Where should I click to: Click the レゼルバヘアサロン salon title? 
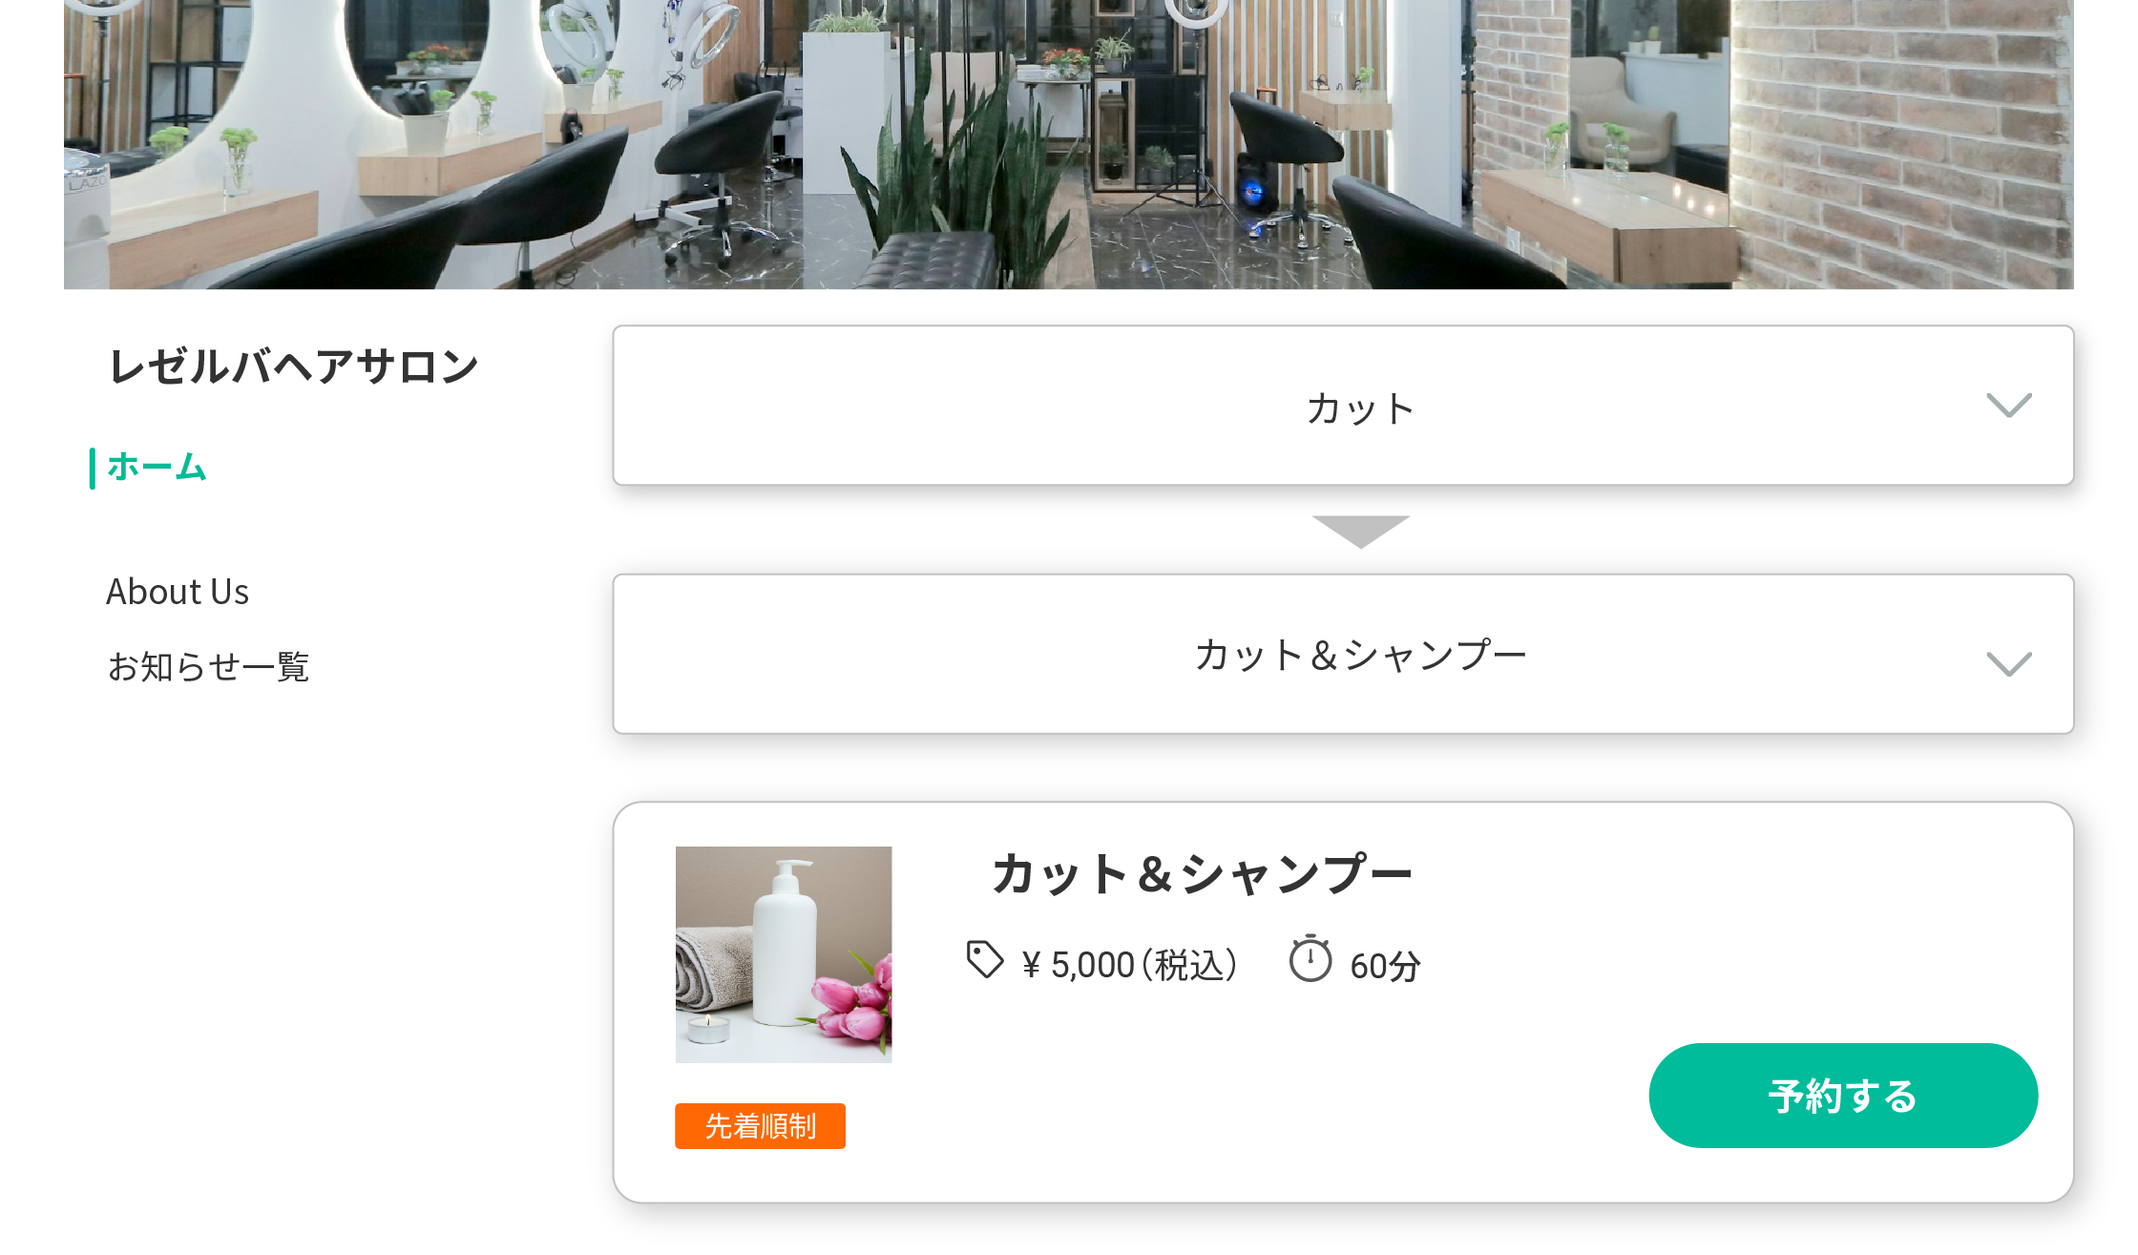click(293, 366)
